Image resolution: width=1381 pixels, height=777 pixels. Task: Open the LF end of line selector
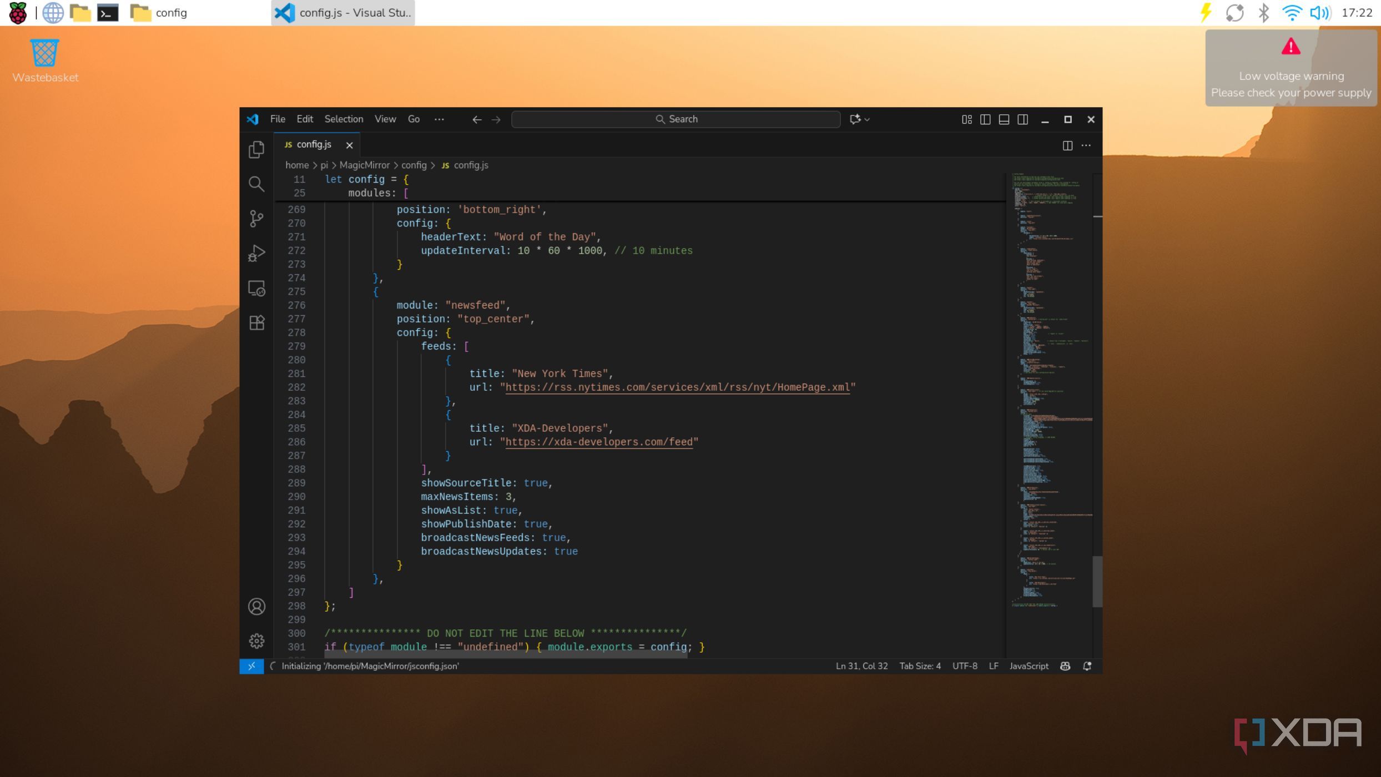click(x=994, y=666)
